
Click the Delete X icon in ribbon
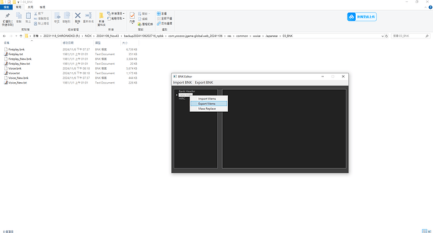[78, 16]
